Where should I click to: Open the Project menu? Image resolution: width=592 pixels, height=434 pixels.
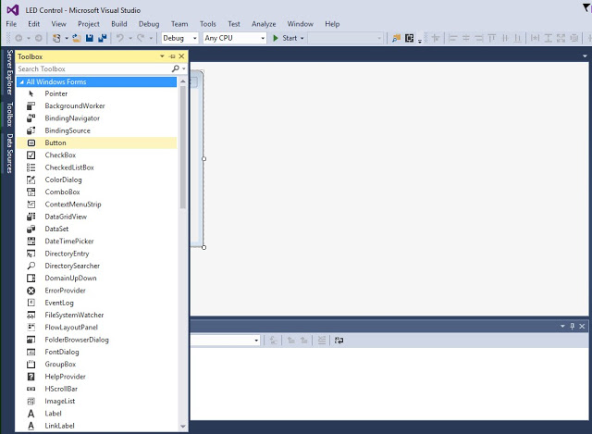coord(89,24)
